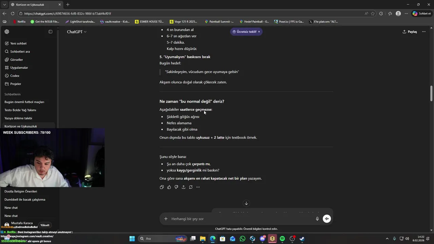Open the Uygulamalar section

coord(19,68)
